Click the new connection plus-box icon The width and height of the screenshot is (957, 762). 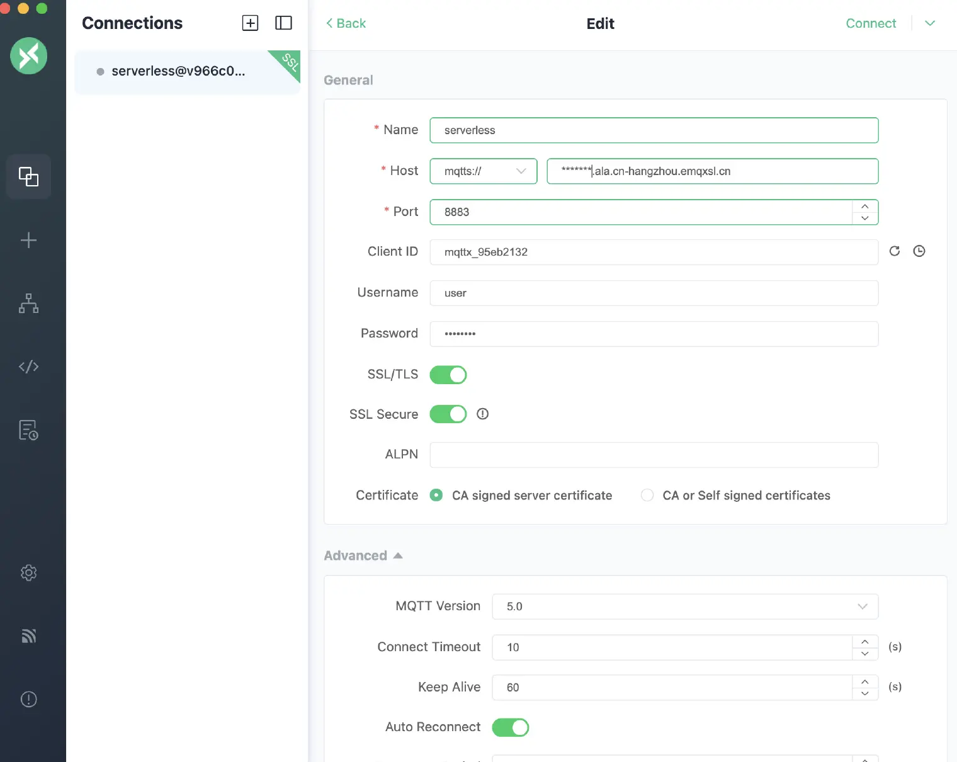[x=250, y=23]
